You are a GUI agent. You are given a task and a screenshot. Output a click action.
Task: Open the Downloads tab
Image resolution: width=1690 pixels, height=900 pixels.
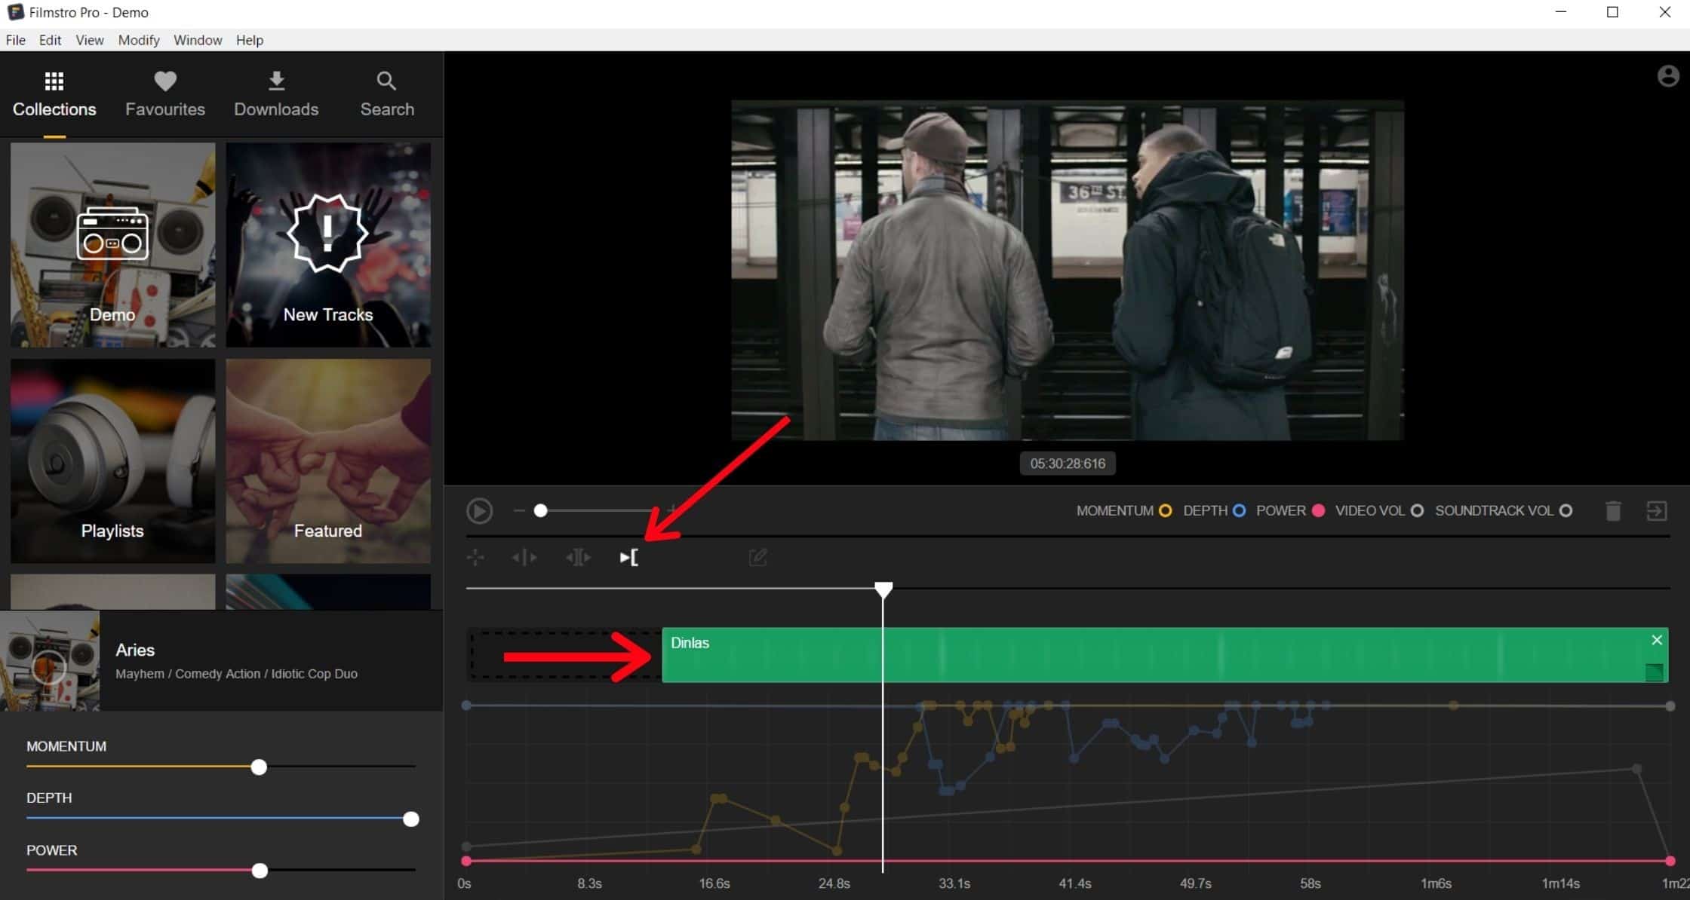pyautogui.click(x=276, y=94)
